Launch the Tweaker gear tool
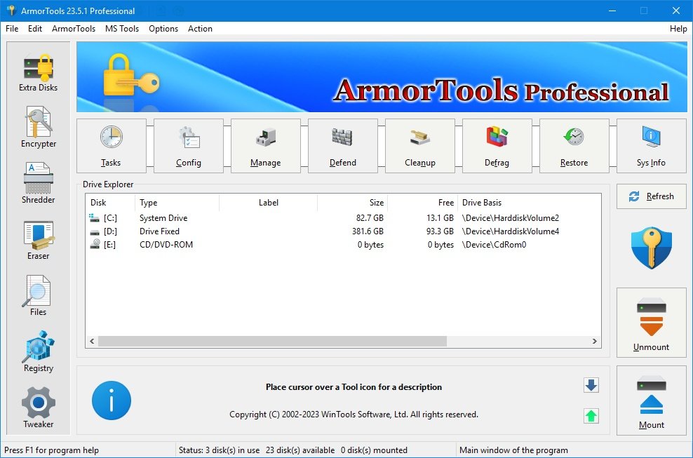This screenshot has height=458, width=693. tap(39, 408)
